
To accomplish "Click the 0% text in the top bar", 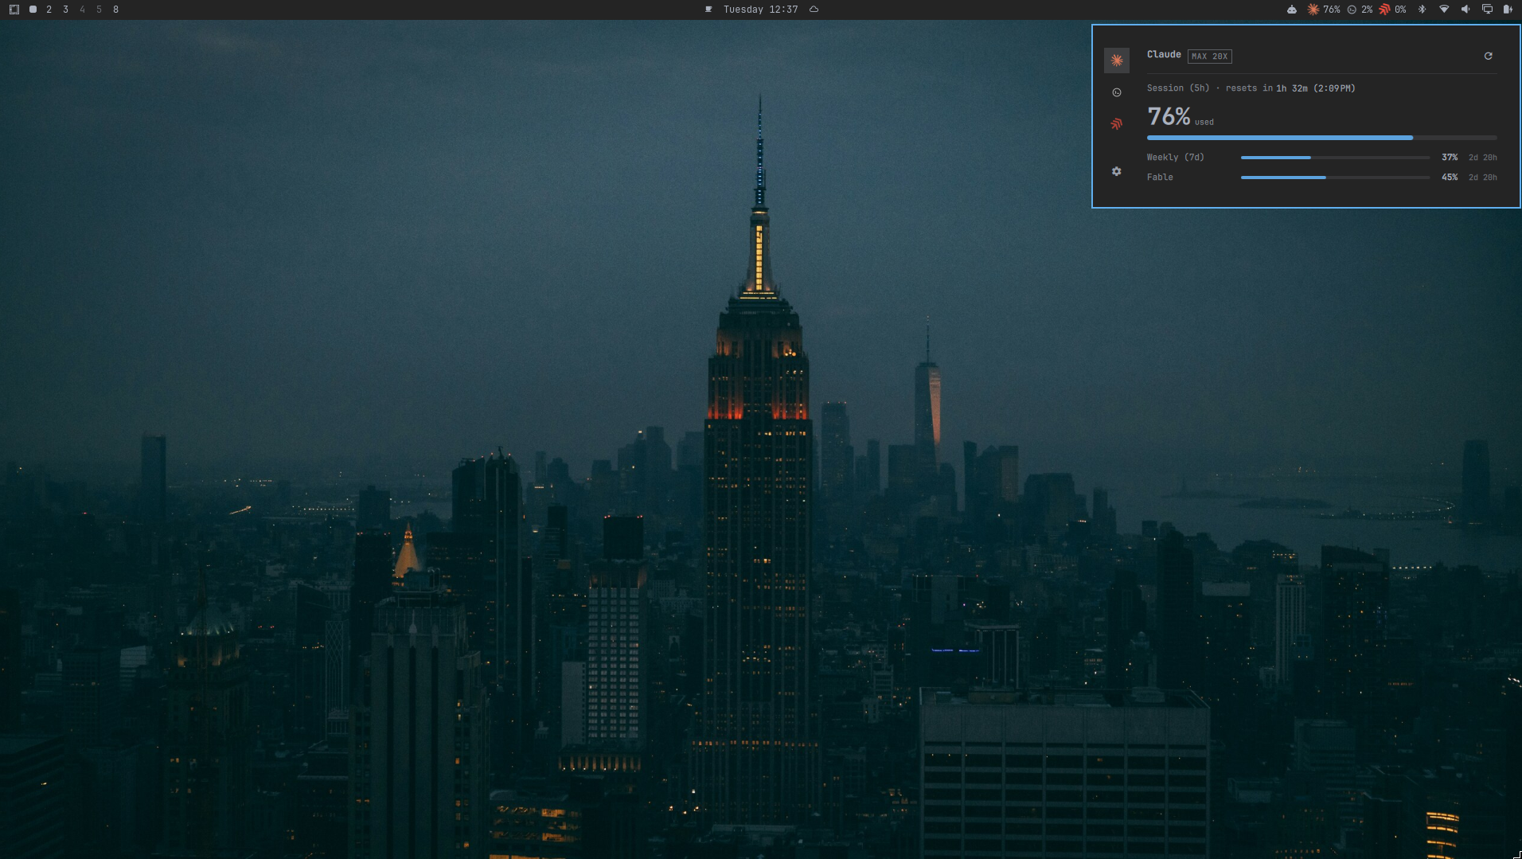I will click(1400, 10).
